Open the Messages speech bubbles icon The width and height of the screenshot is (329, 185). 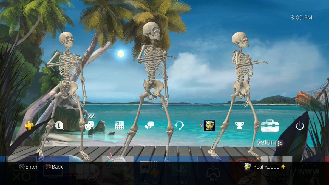click(x=149, y=126)
